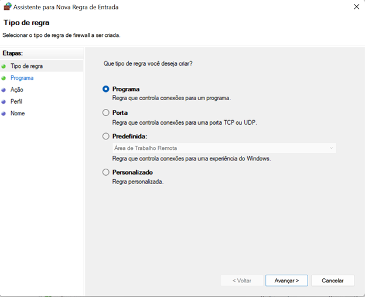The height and width of the screenshot is (297, 365).
Task: Select the Programa radio button
Action: (106, 89)
